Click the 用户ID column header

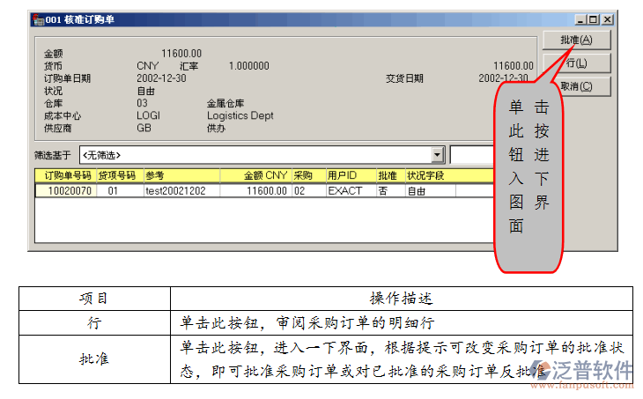[350, 176]
